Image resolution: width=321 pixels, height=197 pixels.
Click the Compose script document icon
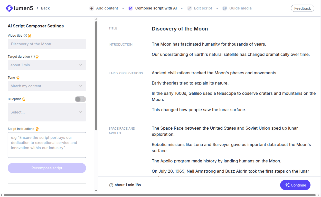131,8
